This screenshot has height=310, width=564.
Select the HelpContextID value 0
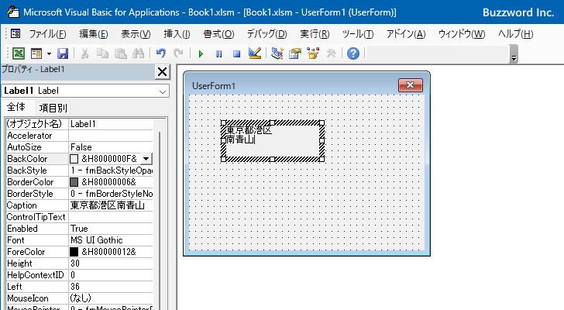pos(111,275)
